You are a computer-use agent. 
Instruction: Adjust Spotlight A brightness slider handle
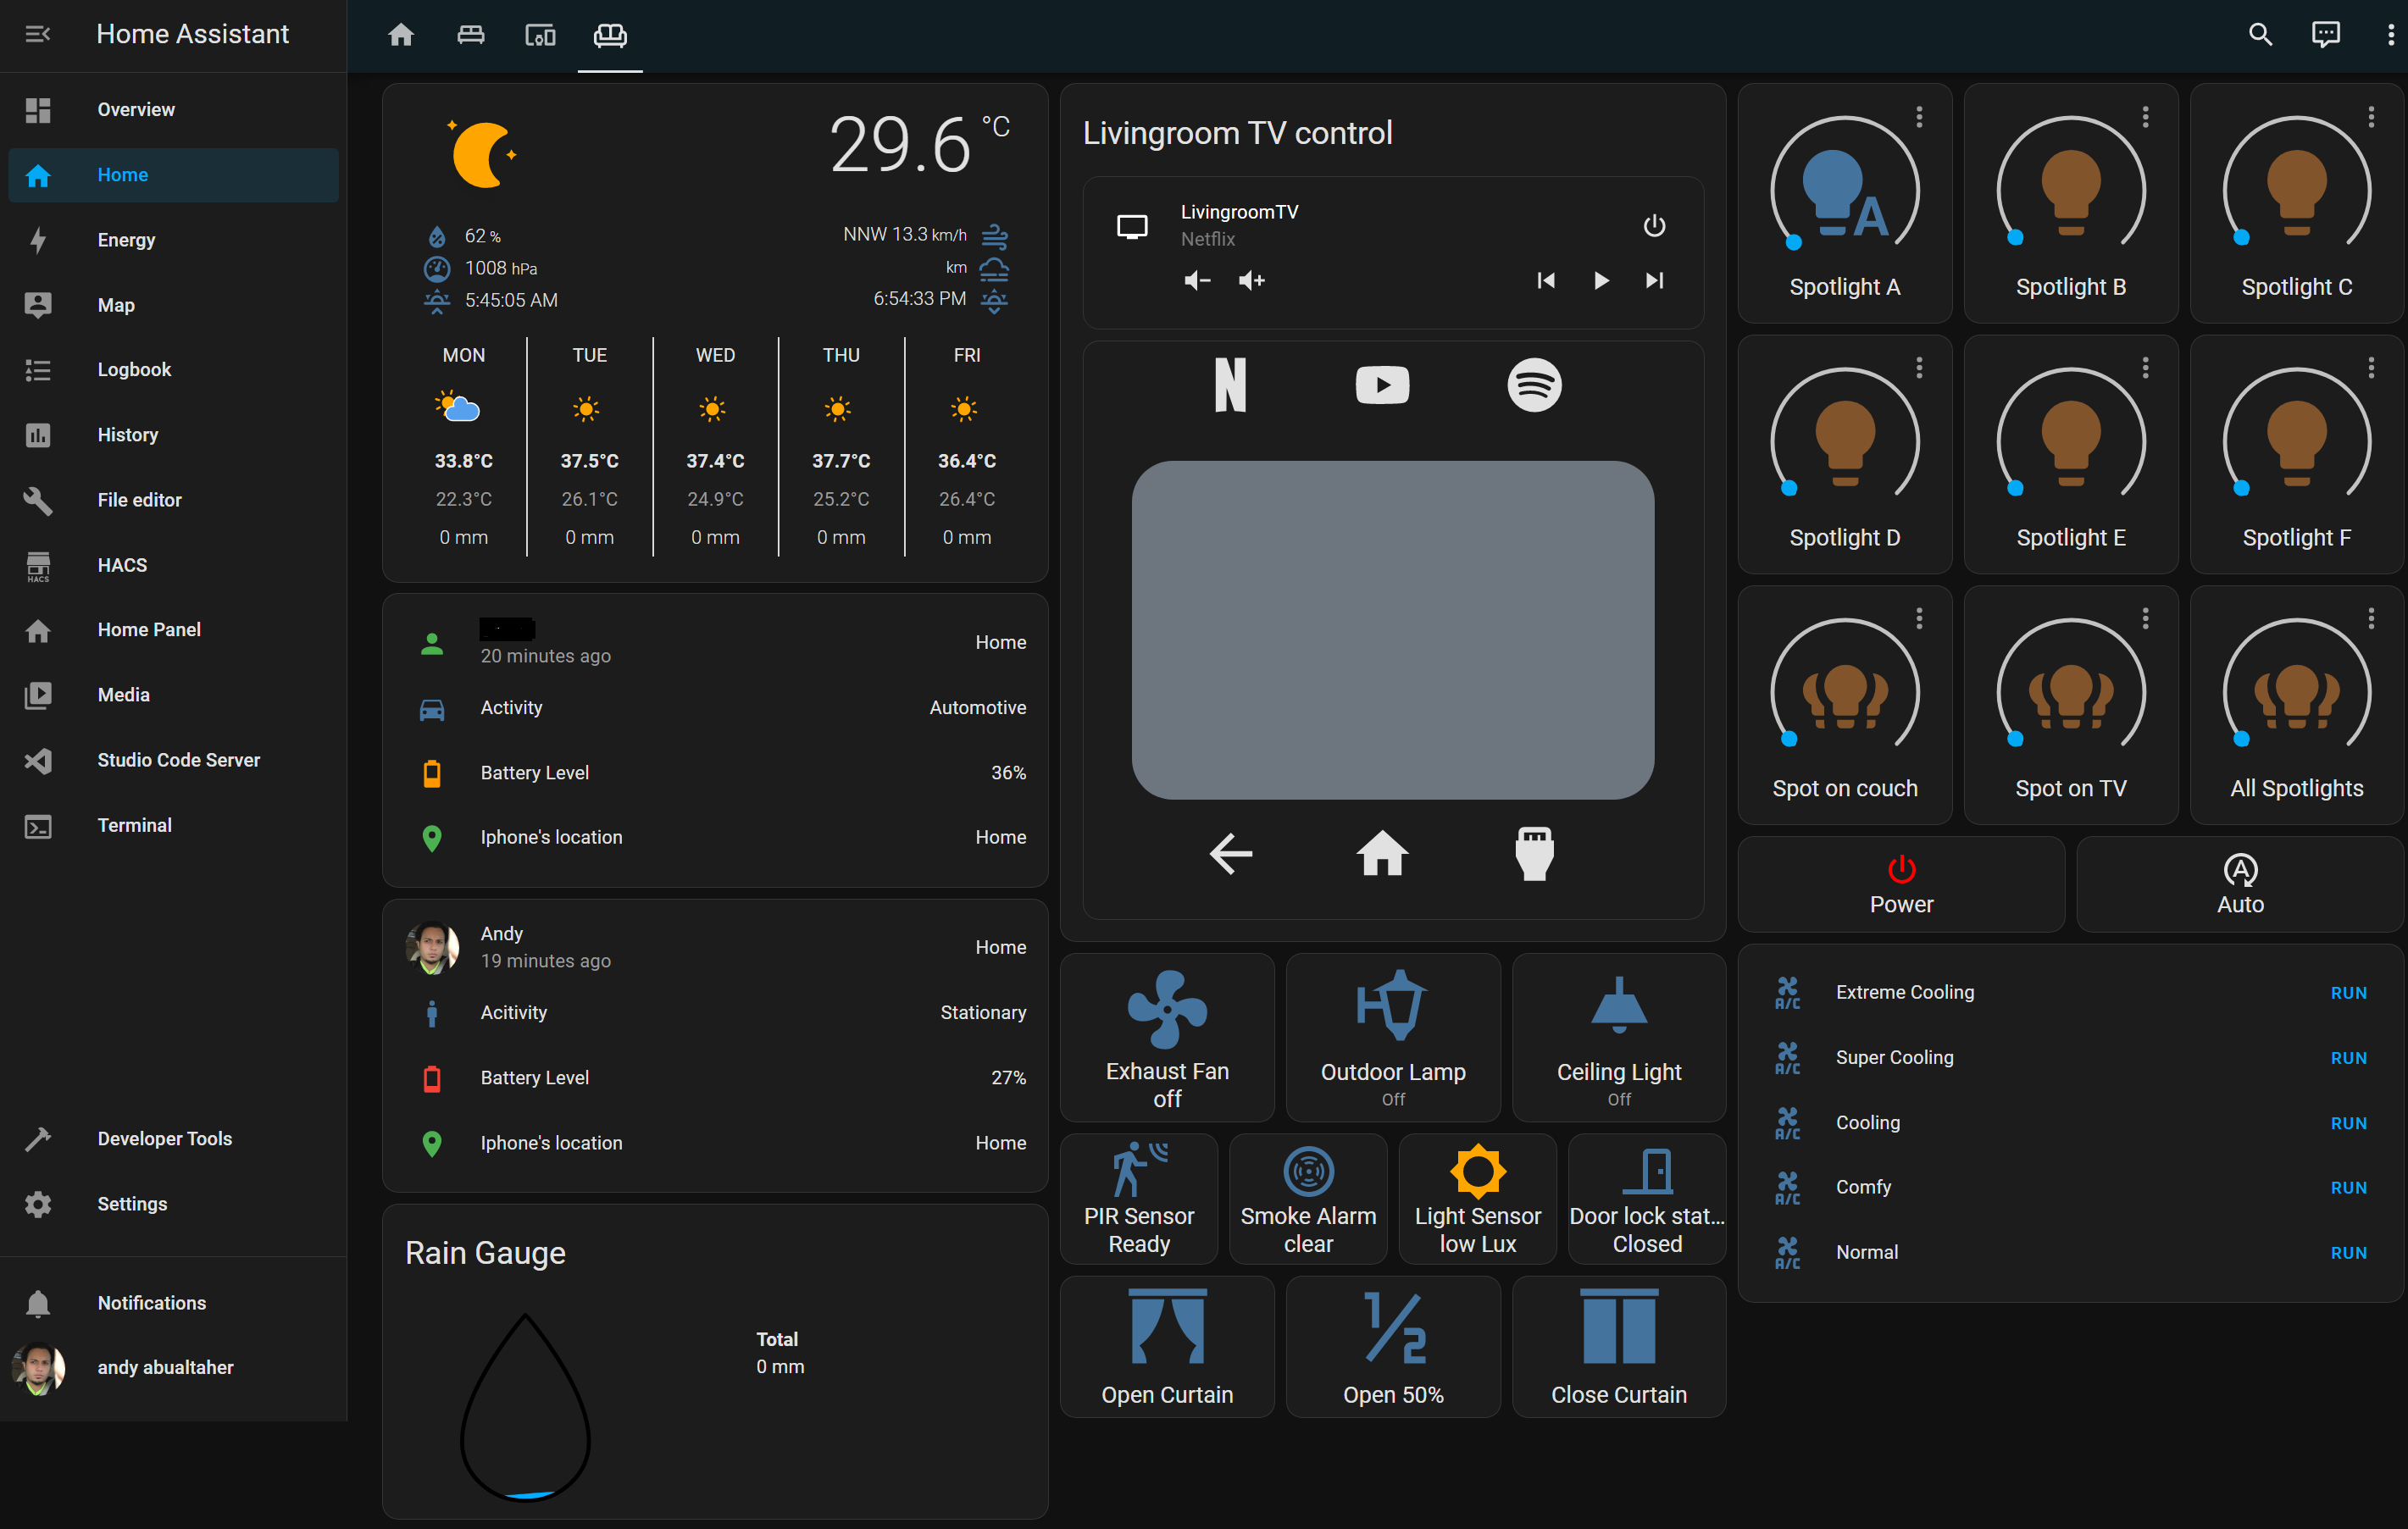click(1793, 241)
